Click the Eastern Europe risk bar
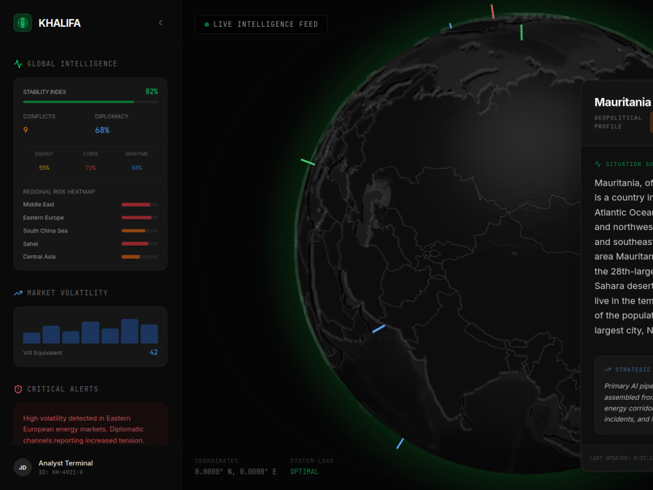 pyautogui.click(x=140, y=218)
